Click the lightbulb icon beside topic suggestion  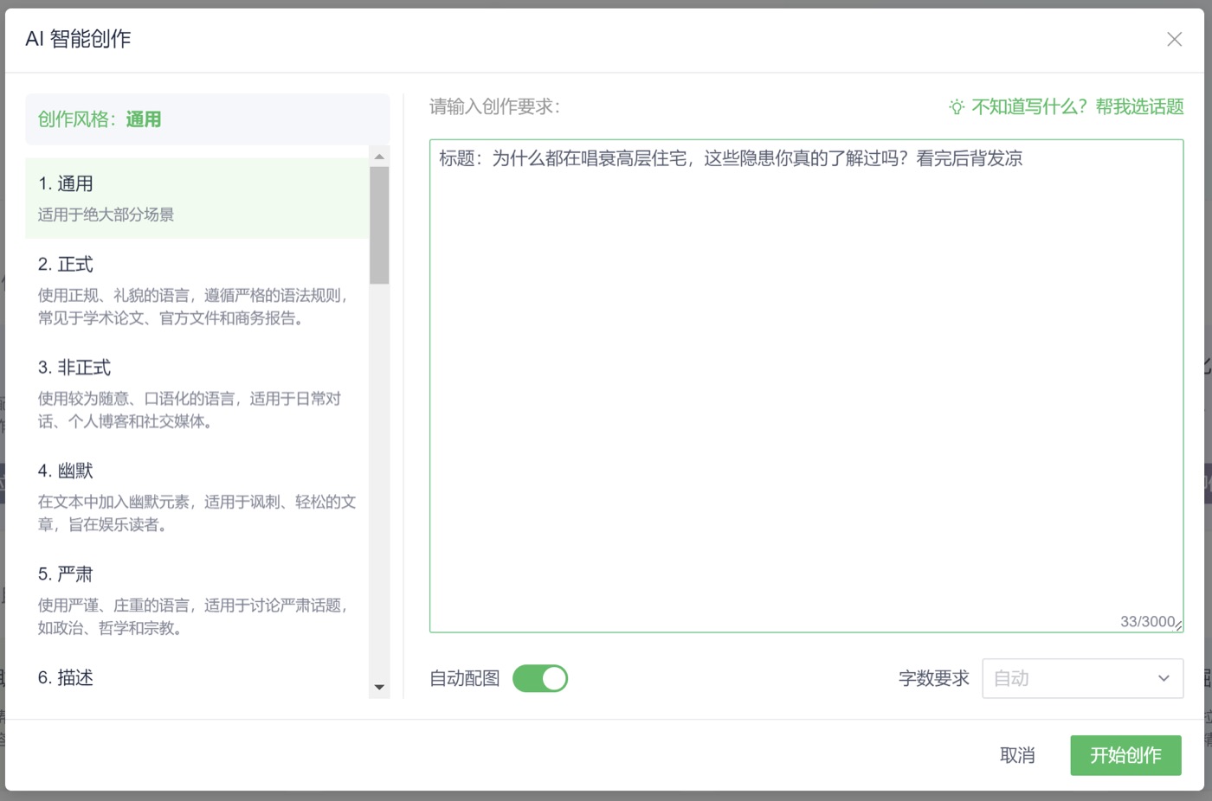(957, 107)
